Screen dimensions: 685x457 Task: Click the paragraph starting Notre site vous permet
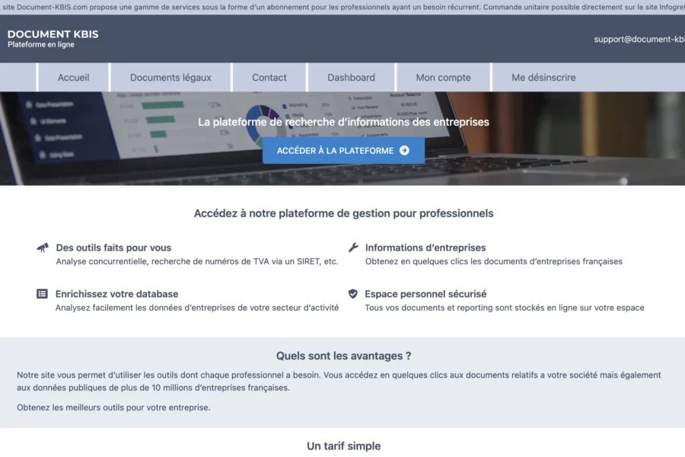[339, 382]
